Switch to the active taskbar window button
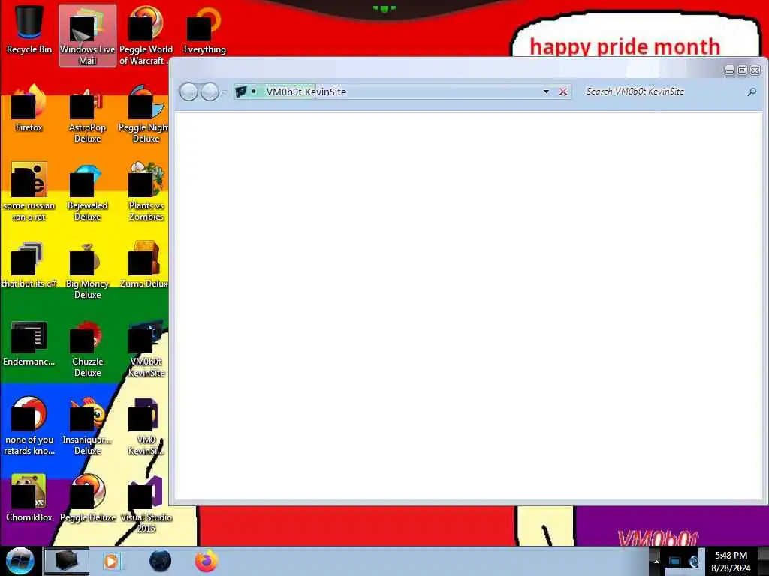Screen dimensions: 769x576 coord(67,561)
